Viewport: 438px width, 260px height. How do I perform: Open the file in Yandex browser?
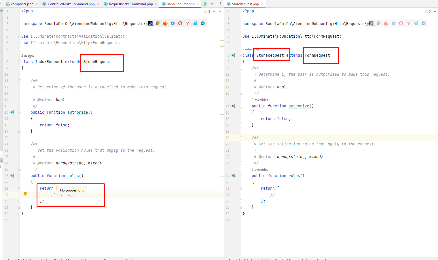pos(188,23)
